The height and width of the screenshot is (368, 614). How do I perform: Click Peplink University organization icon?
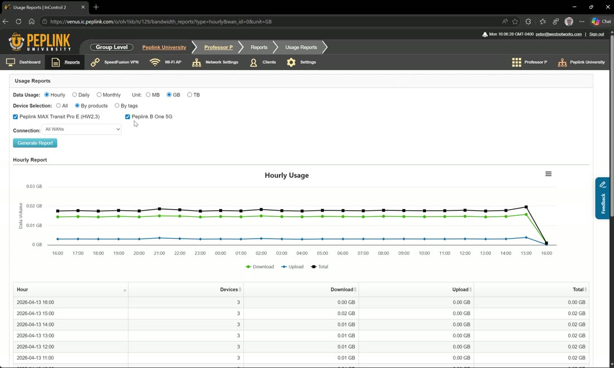click(562, 62)
